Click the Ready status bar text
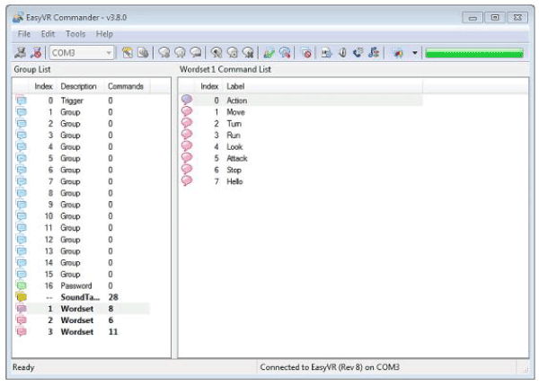 click(x=23, y=367)
